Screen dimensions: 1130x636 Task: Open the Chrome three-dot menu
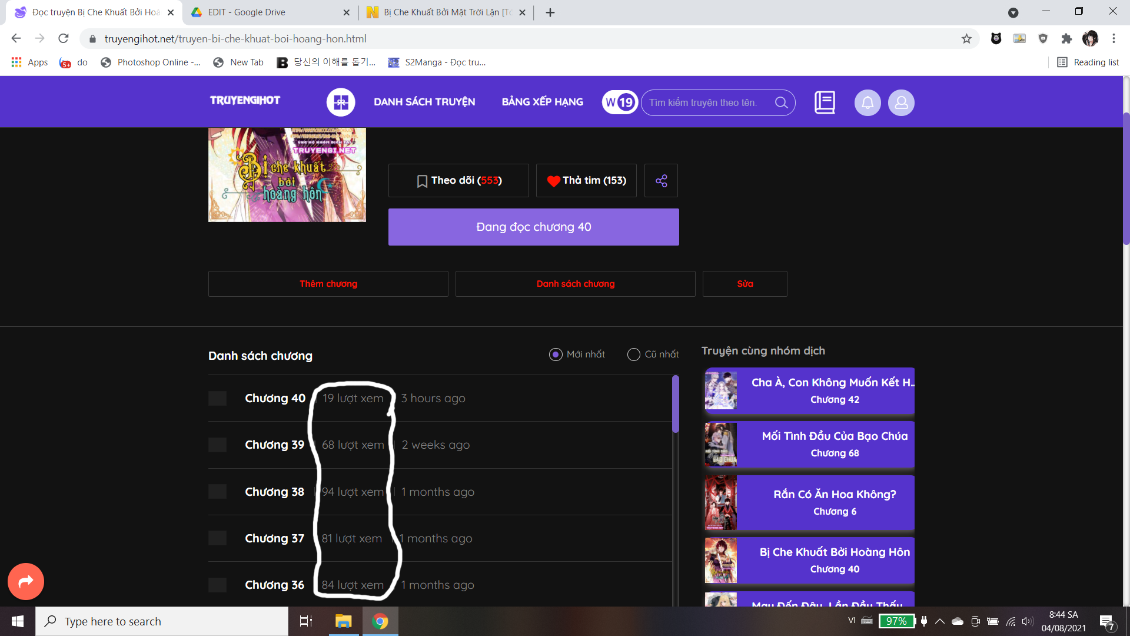(x=1114, y=39)
